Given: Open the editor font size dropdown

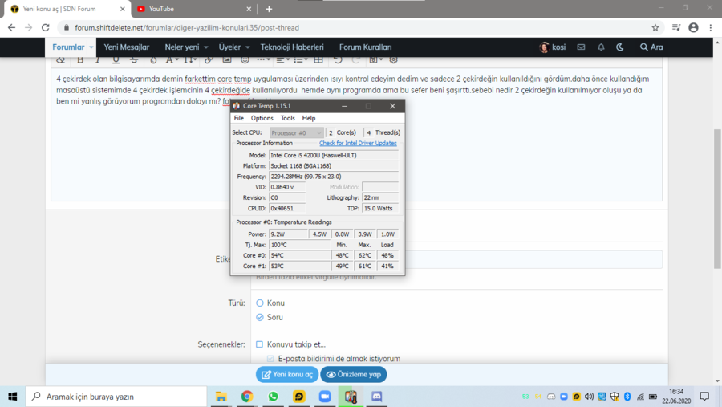Looking at the screenshot, I should click(x=189, y=60).
